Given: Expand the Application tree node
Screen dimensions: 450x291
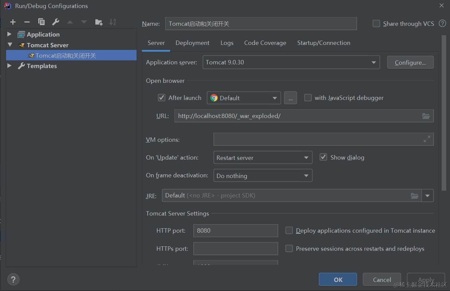Looking at the screenshot, I should pyautogui.click(x=9, y=34).
